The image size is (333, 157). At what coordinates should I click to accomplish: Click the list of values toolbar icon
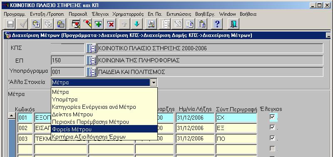(x=165, y=24)
